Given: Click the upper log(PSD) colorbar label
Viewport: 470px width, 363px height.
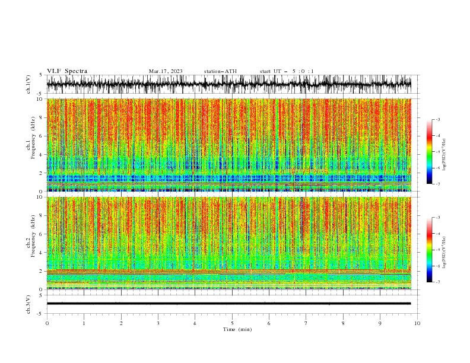Looking at the screenshot, I should pyautogui.click(x=444, y=155).
